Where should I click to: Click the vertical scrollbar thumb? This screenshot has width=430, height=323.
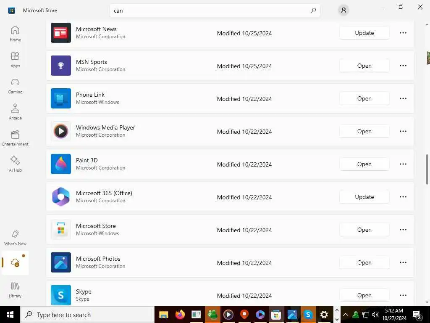click(x=427, y=169)
